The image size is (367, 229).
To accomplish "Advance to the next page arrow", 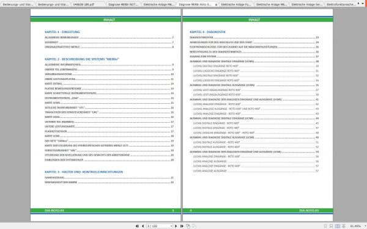I will [176, 226].
